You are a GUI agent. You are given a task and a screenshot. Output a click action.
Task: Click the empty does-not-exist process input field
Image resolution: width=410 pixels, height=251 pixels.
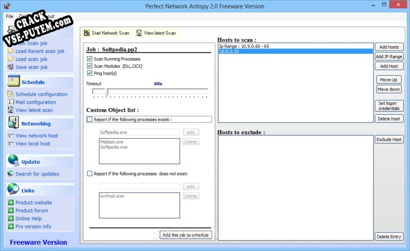pyautogui.click(x=139, y=186)
